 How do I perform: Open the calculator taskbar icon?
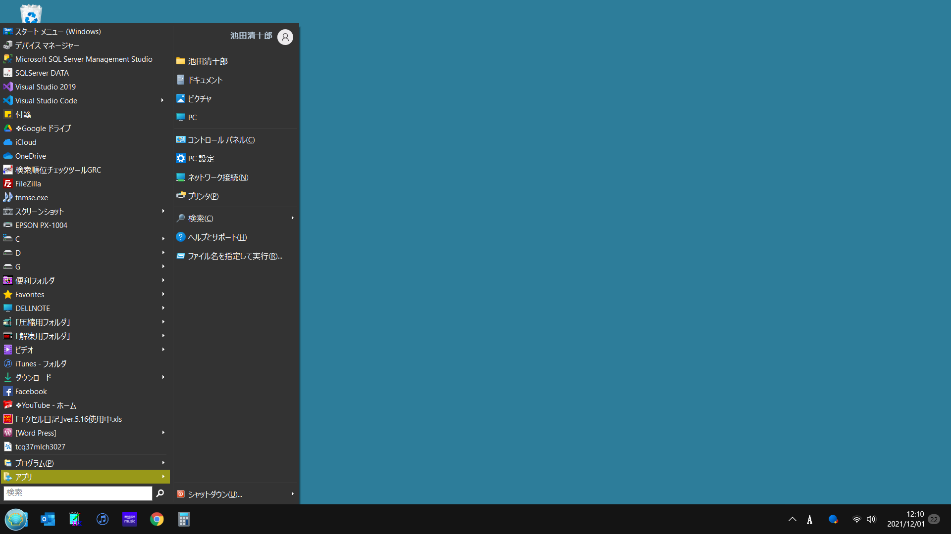(x=184, y=519)
